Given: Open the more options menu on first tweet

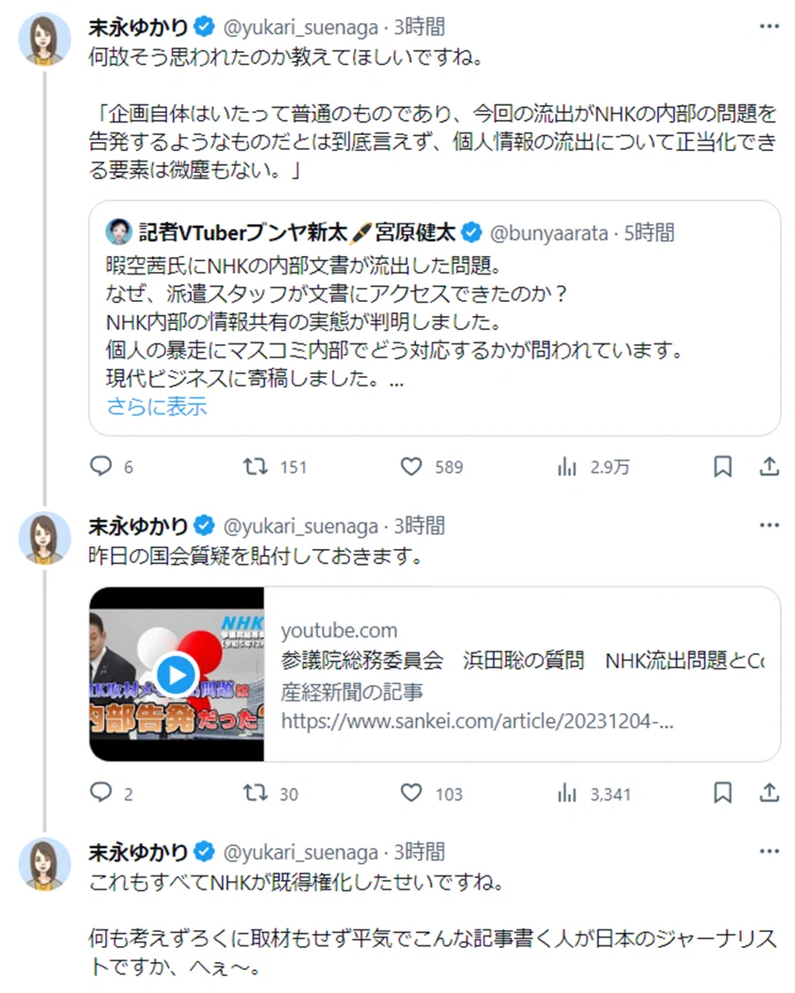Looking at the screenshot, I should click(769, 26).
